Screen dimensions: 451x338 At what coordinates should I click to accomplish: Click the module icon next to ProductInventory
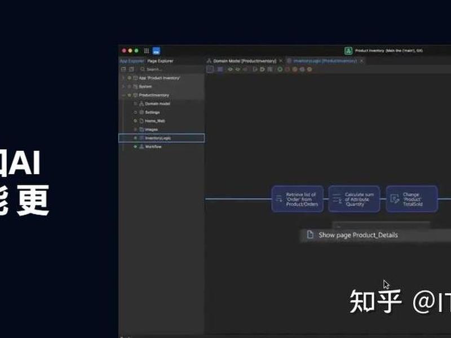click(135, 95)
